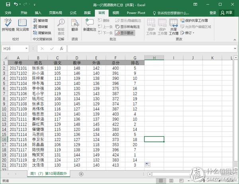Click the Save icon in quick access toolbar
This screenshot has width=239, height=184.
[8, 4]
